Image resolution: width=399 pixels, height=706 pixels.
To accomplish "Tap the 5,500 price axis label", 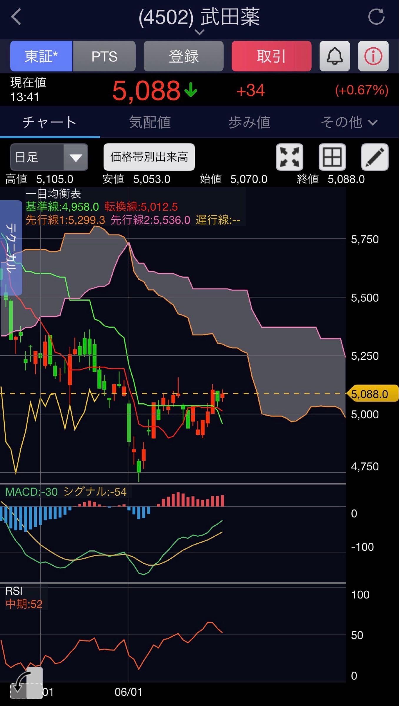I will coord(365,298).
